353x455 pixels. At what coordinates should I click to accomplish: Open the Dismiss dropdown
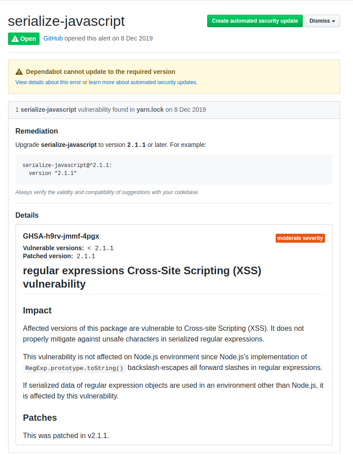[x=322, y=21]
